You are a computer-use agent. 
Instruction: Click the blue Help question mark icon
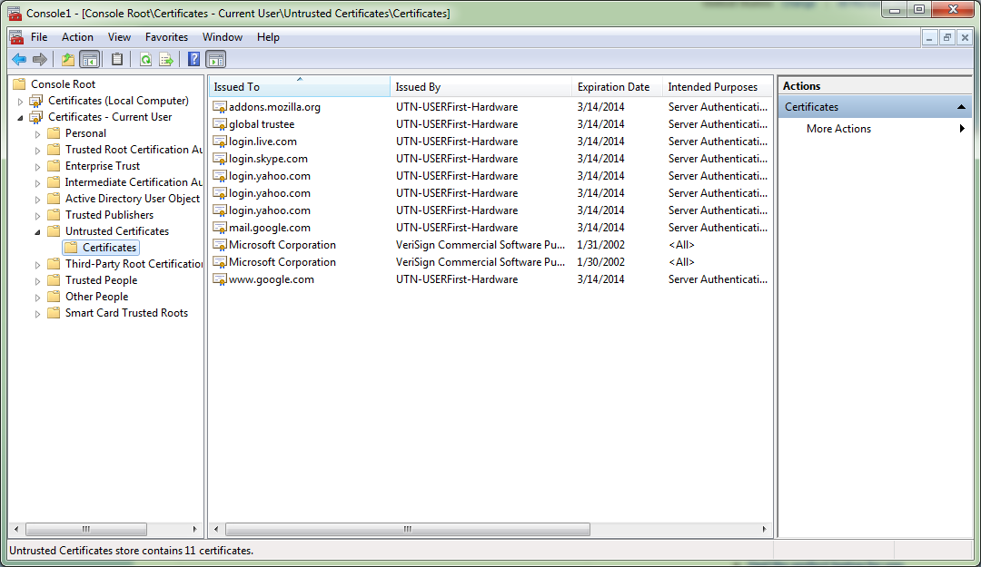[194, 60]
